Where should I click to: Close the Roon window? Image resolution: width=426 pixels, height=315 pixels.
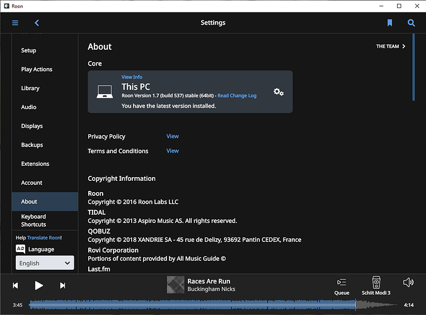[x=417, y=6]
